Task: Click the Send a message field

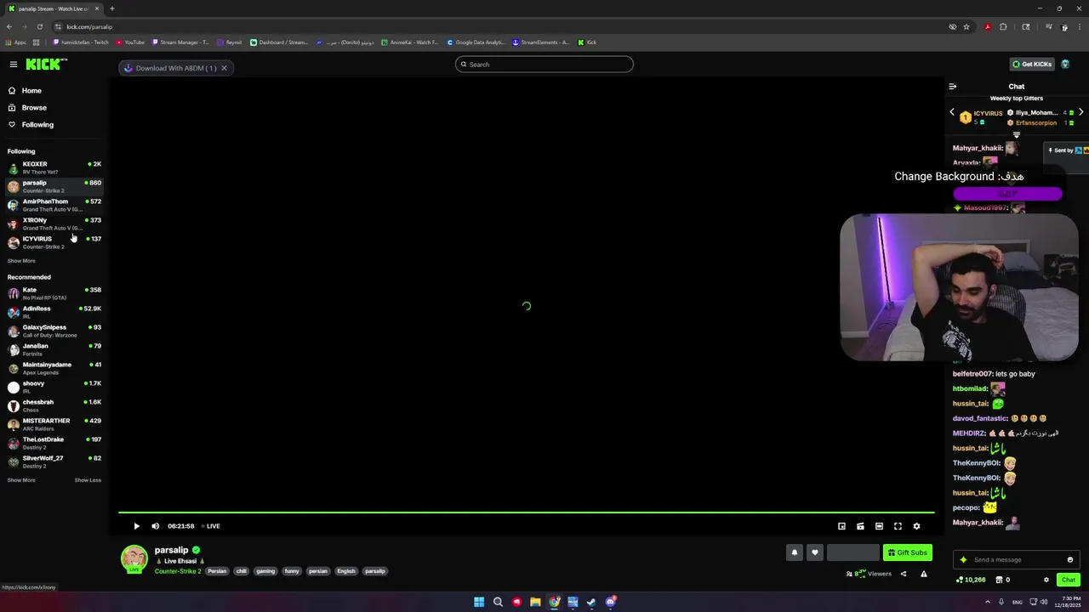Action: point(1017,559)
